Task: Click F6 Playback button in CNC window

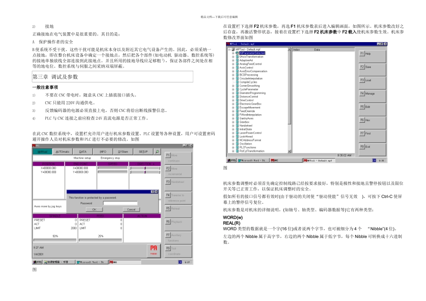Action: click(178, 225)
